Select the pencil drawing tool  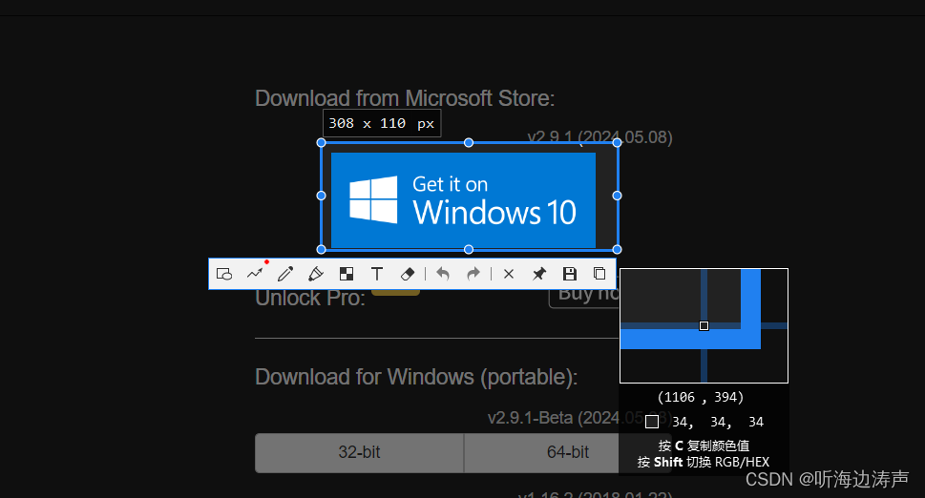285,274
